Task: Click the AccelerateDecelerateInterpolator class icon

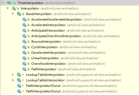Action: click(x=24, y=19)
